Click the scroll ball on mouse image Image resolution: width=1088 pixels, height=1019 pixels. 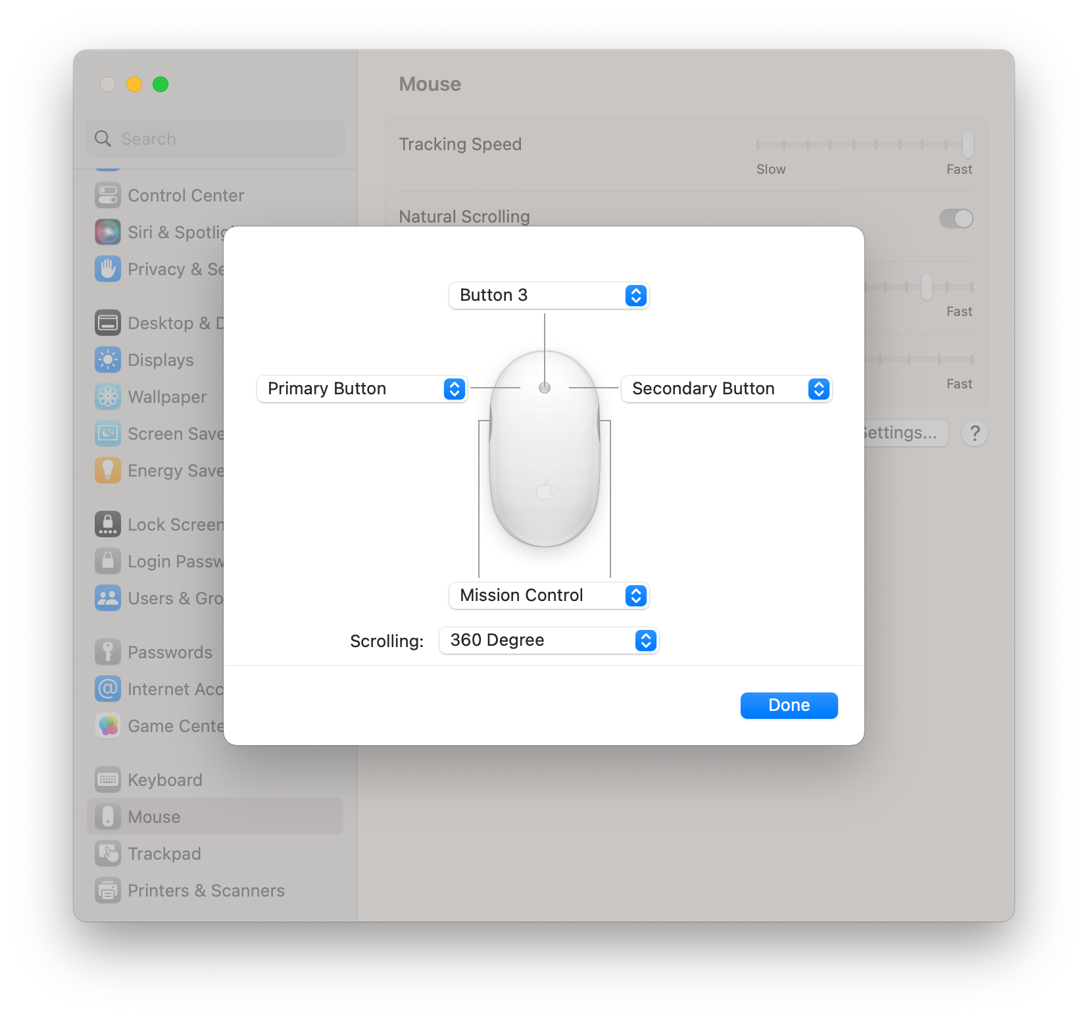pyautogui.click(x=545, y=388)
